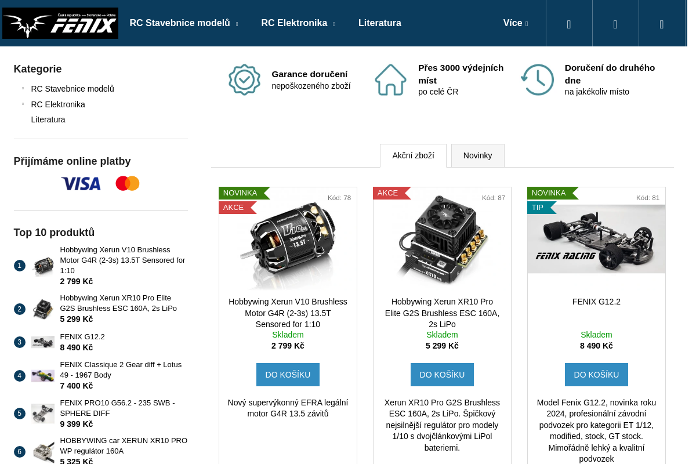Viewport: 696px width, 464px height.
Task: Expand the RC Stavebnice modelů header dropdown arrow
Action: click(237, 24)
